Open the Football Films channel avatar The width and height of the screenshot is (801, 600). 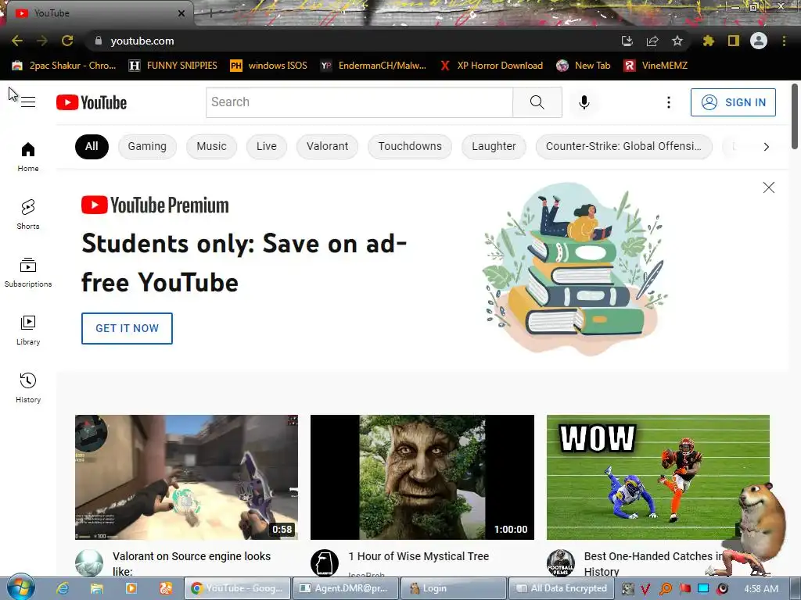point(560,563)
